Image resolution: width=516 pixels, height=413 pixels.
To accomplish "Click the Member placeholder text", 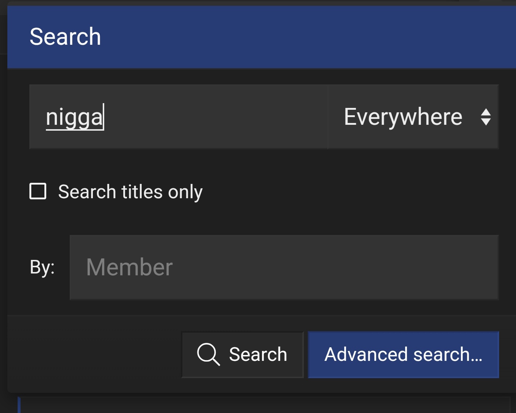I will tap(129, 267).
